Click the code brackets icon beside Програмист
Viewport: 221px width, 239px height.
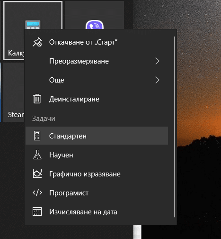coord(37,193)
